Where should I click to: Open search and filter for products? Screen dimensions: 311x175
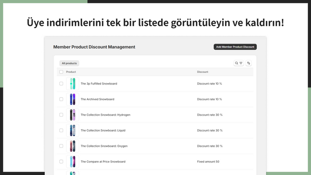click(x=239, y=63)
